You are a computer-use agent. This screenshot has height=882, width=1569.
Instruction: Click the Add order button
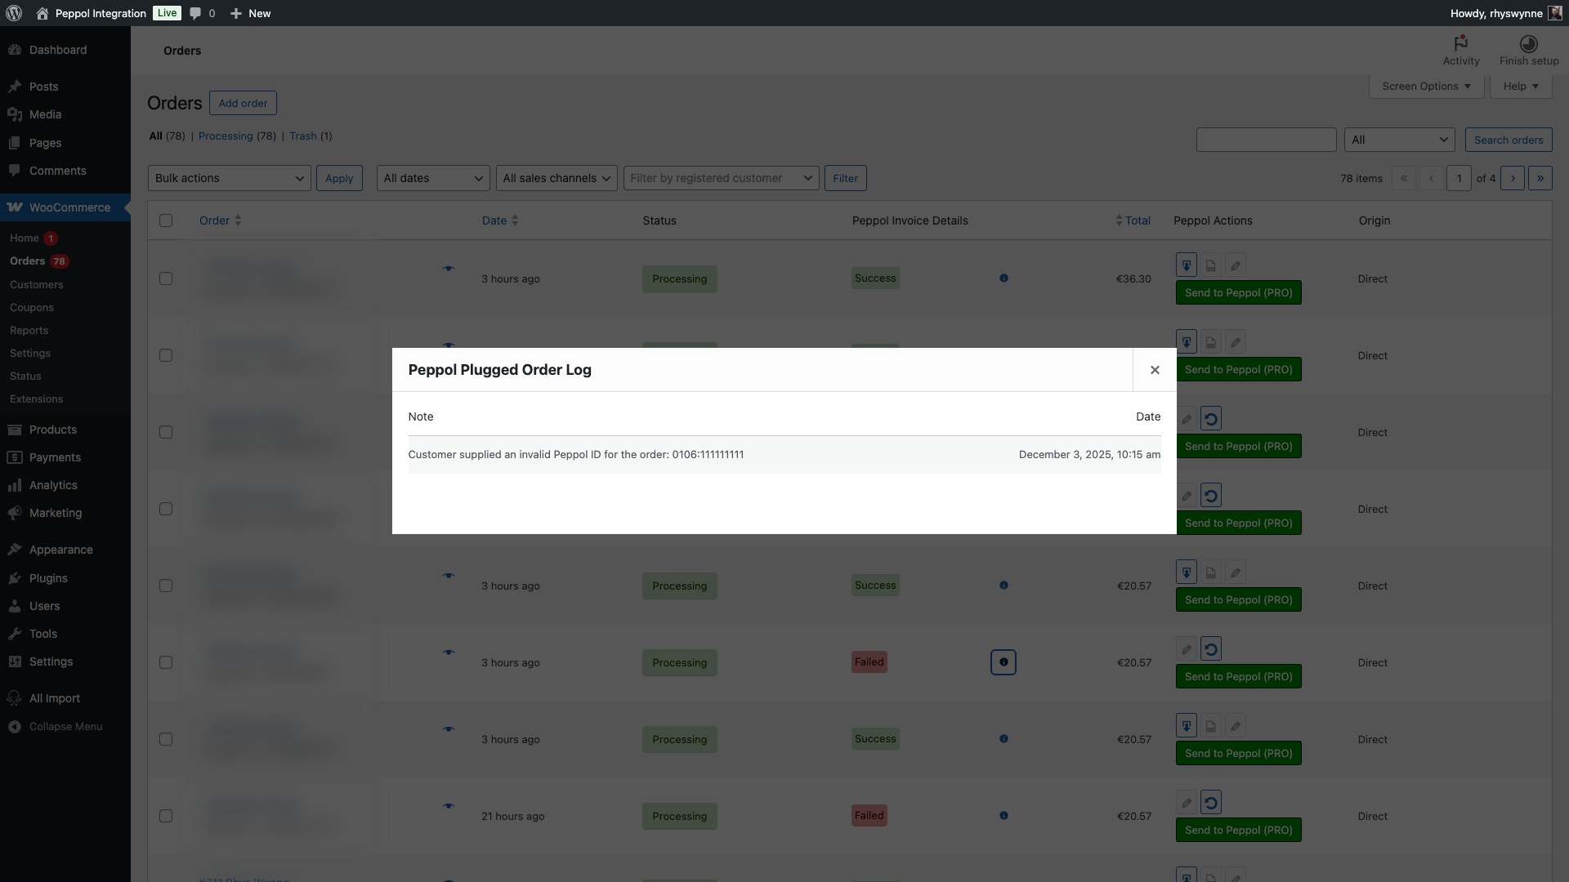243,103
